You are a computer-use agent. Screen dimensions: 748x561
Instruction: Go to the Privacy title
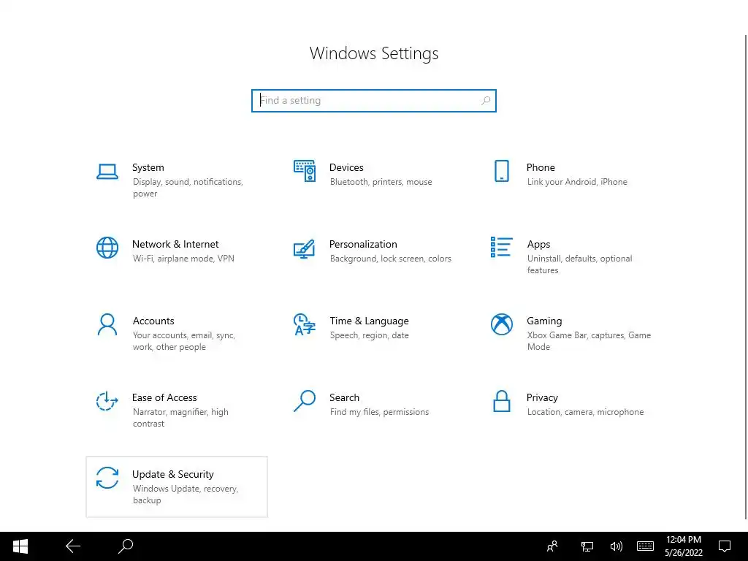pyautogui.click(x=542, y=398)
